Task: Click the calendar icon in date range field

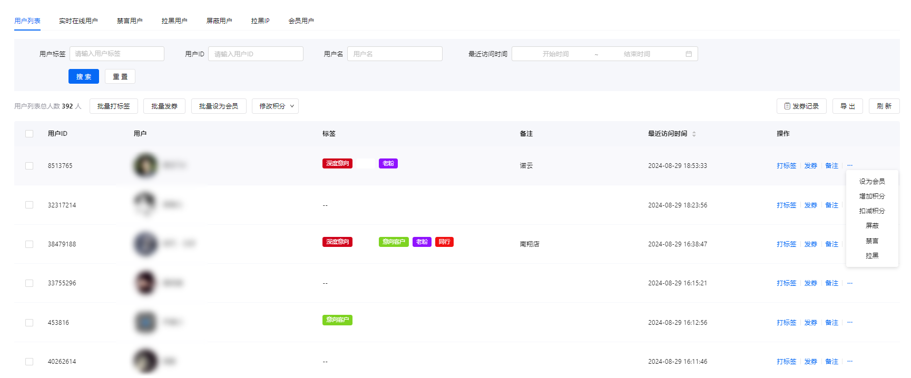Action: coord(689,54)
